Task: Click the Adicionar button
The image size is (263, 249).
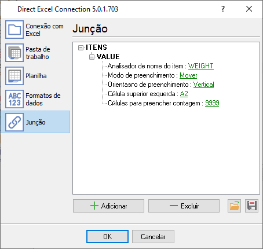Action: 108,206
